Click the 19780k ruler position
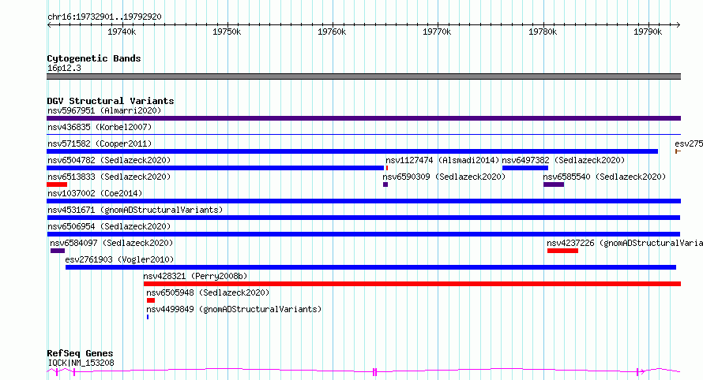 coord(543,32)
